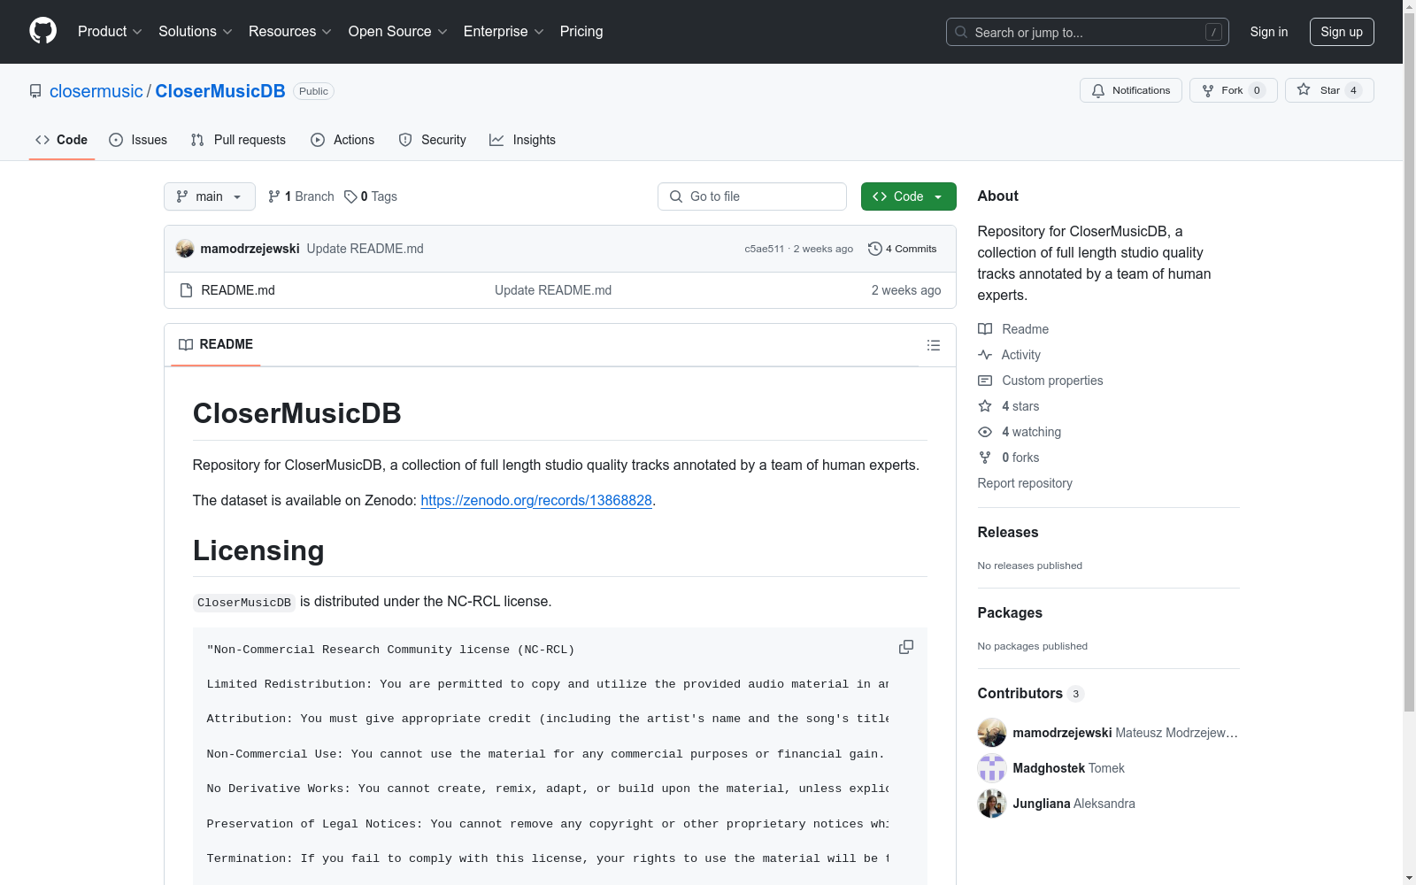1416x885 pixels.
Task: View the 1 Branch list
Action: pyautogui.click(x=301, y=196)
